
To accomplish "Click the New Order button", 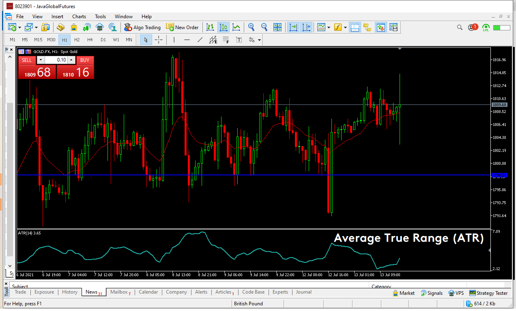I will 183,27.
